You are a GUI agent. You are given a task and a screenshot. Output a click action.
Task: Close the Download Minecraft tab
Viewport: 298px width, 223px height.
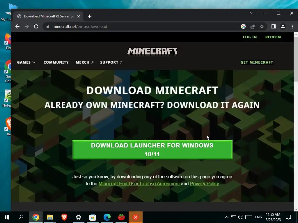79,16
